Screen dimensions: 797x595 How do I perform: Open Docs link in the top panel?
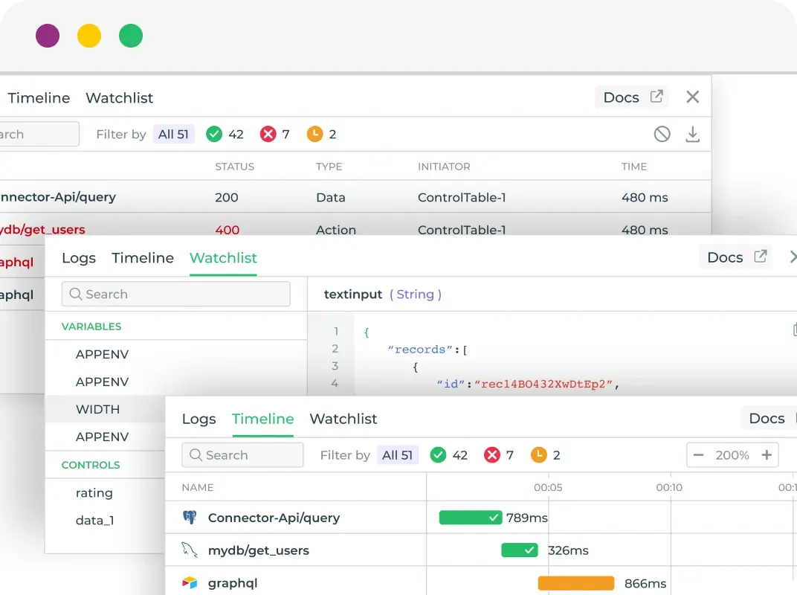[632, 97]
